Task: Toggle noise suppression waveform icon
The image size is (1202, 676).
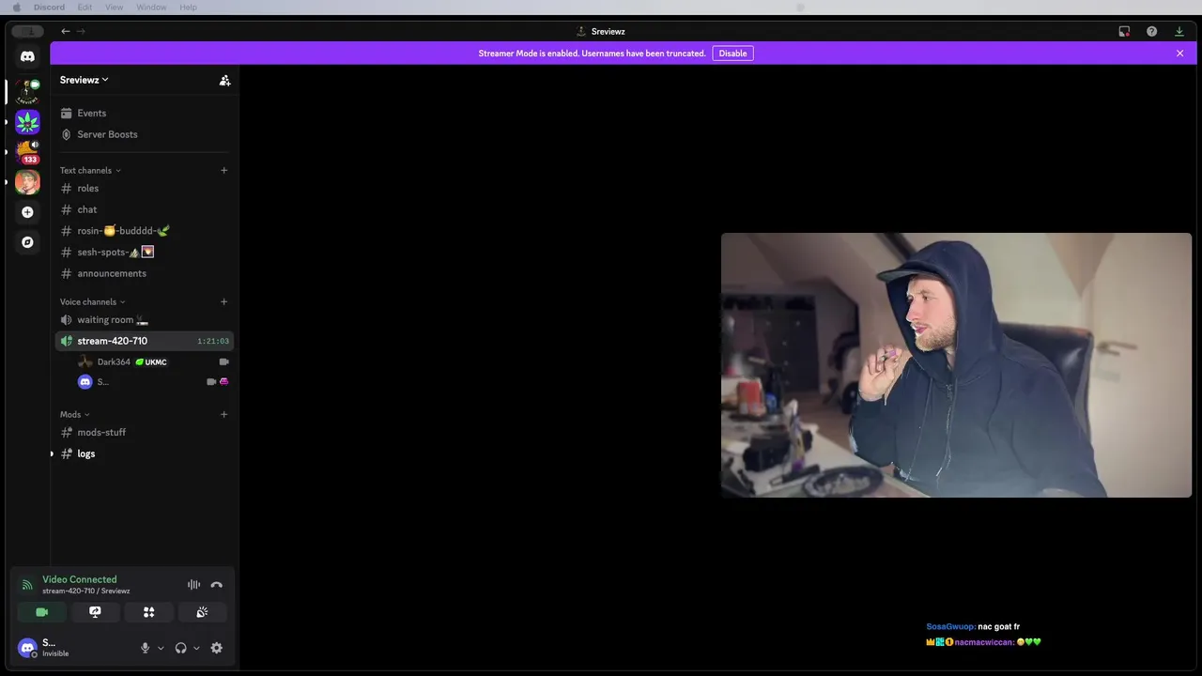Action: tap(193, 584)
